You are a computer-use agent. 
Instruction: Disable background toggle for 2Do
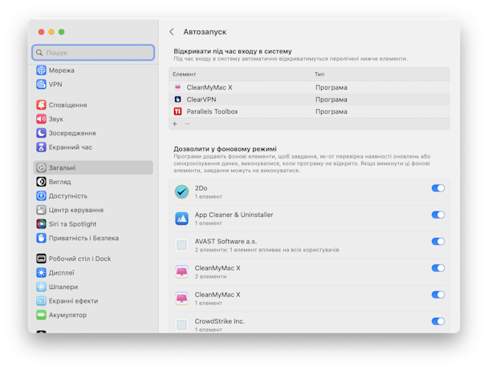coord(438,188)
